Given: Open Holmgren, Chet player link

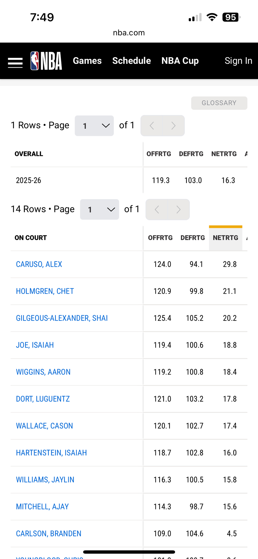Looking at the screenshot, I should [x=45, y=291].
